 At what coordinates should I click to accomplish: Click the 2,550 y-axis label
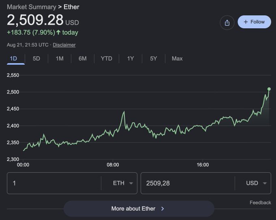point(13,75)
